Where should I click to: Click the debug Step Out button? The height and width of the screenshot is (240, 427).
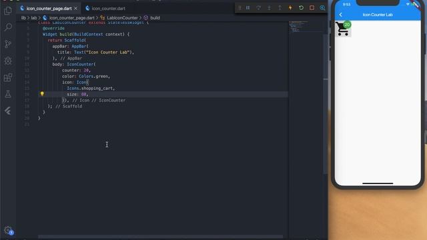tap(280, 8)
